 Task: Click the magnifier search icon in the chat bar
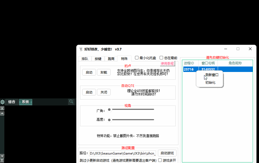point(71,101)
